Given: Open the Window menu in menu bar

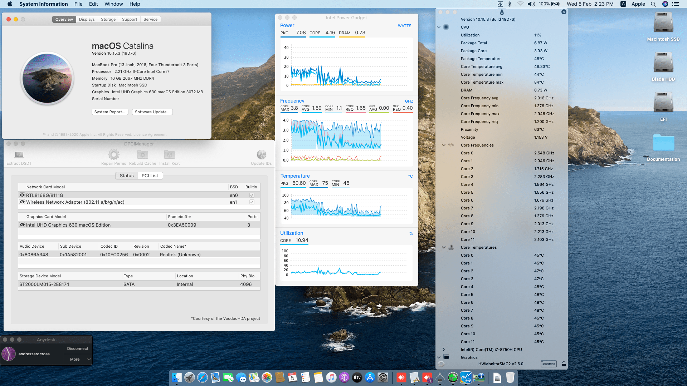Looking at the screenshot, I should tap(113, 4).
